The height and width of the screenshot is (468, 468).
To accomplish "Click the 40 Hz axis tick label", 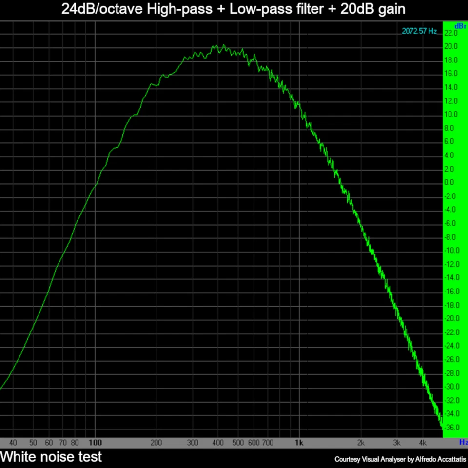I will pos(13,443).
